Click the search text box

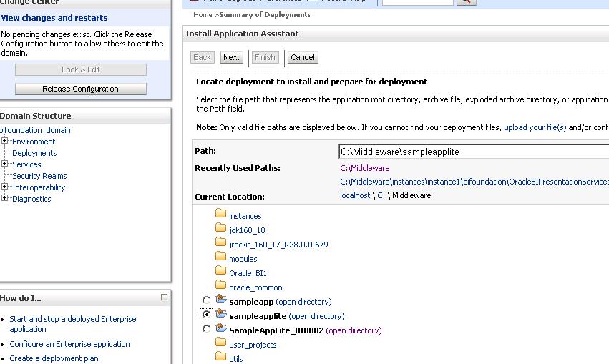click(x=417, y=2)
